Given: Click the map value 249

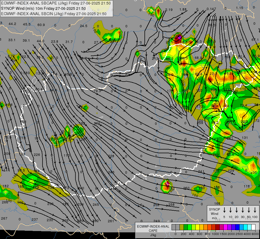Looking at the screenshot, I should coord(156,221).
